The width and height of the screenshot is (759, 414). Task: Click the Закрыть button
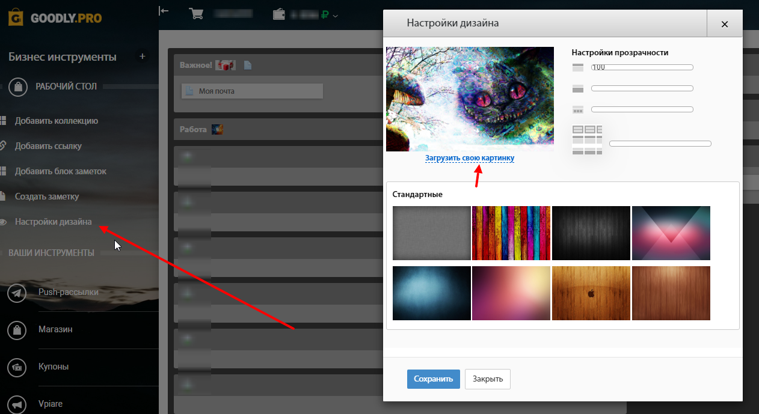(488, 379)
